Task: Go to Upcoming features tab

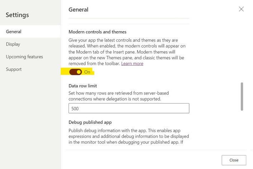Action: click(x=24, y=57)
